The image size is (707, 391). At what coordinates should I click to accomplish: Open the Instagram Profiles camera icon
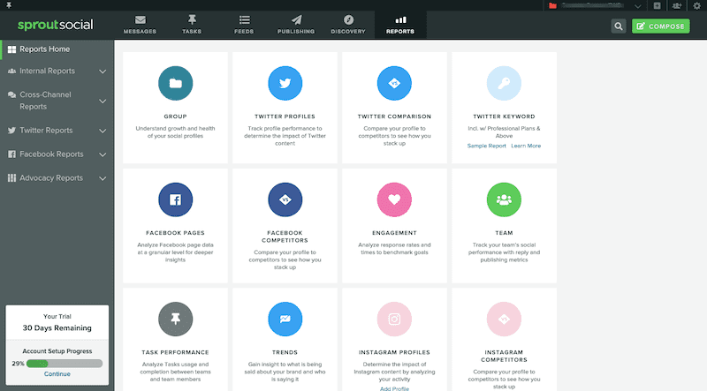[x=394, y=319]
